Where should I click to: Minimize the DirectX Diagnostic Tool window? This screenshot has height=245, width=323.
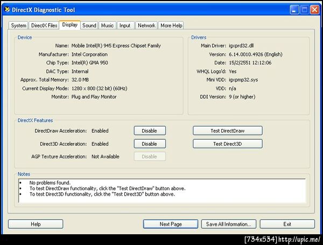click(294, 10)
